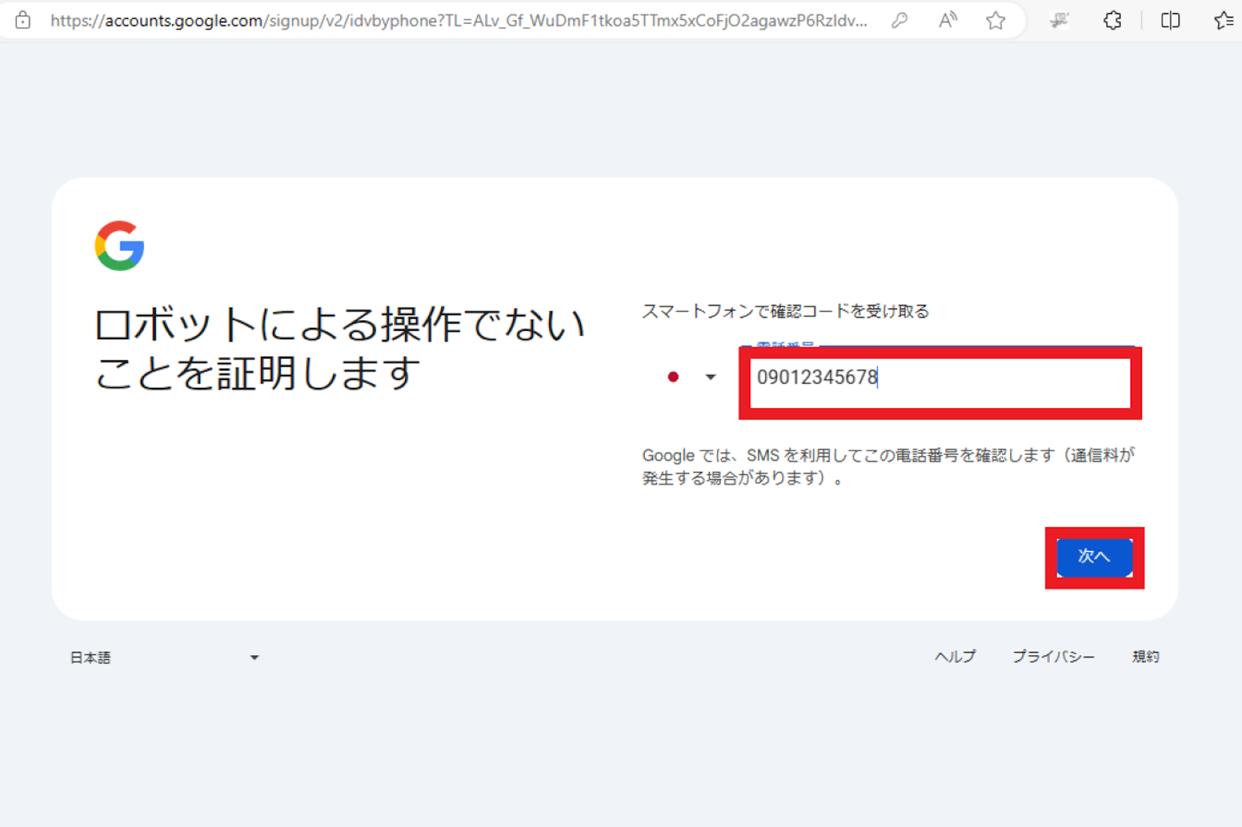Open the Extensions puzzle piece menu

point(1112,21)
